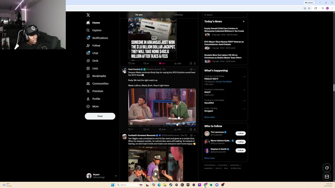Screen dimensions: 335x188
Task: Click the X search field
Action: pyautogui.click(x=225, y=15)
